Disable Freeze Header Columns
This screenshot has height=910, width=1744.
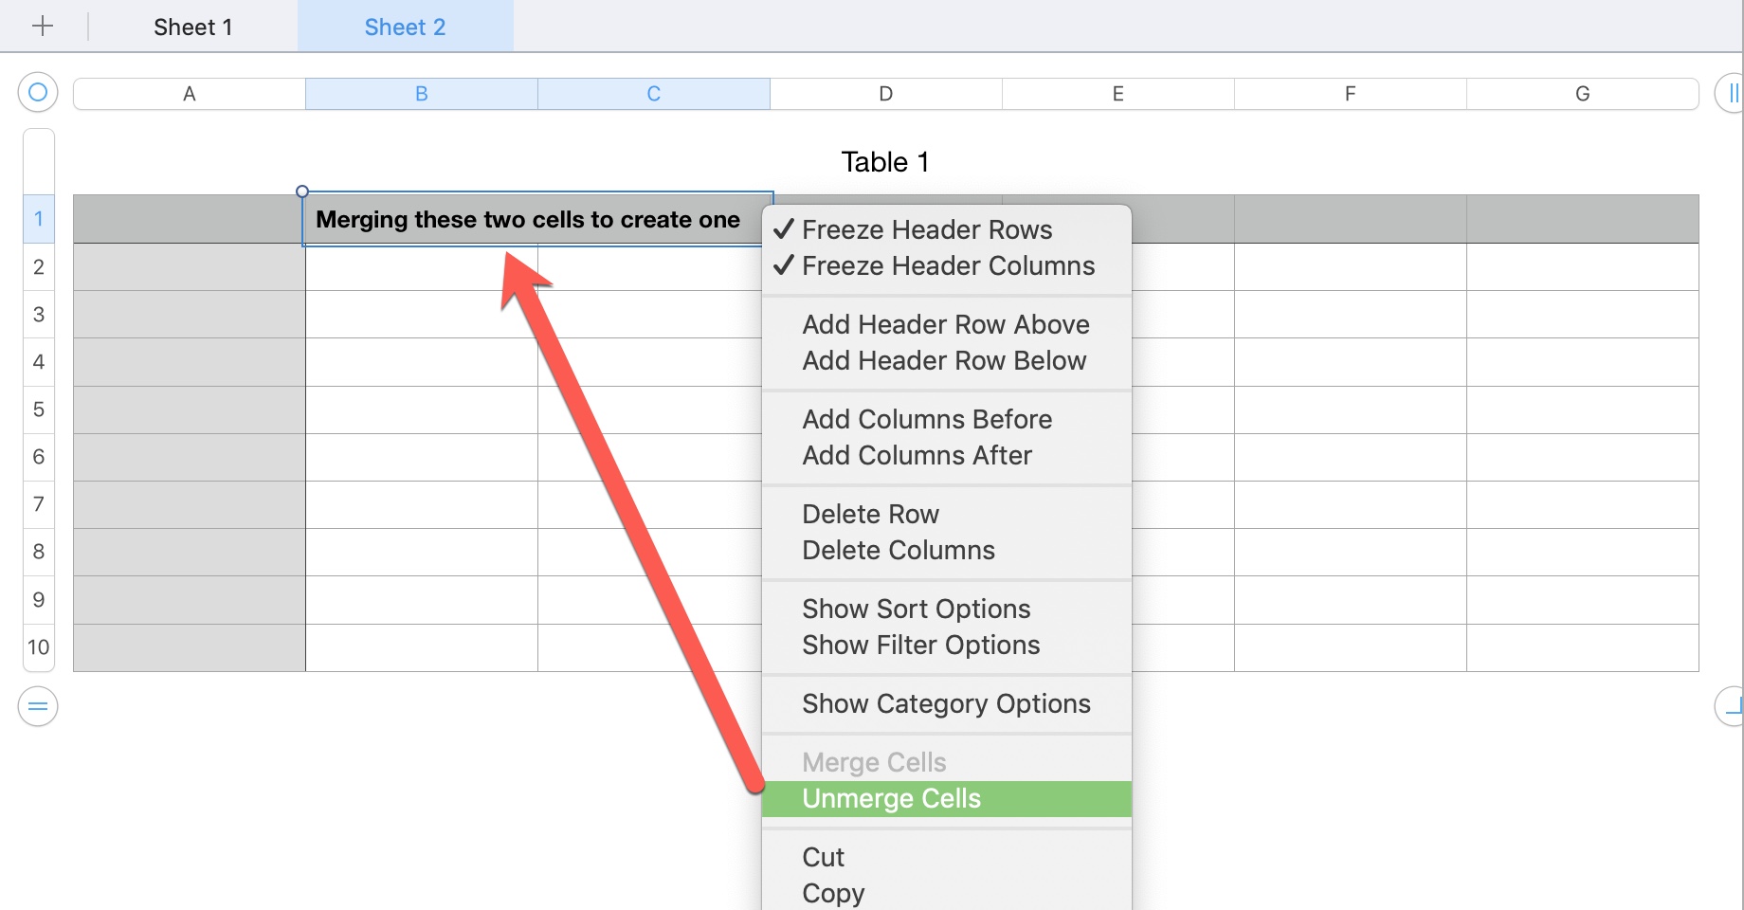tap(947, 266)
